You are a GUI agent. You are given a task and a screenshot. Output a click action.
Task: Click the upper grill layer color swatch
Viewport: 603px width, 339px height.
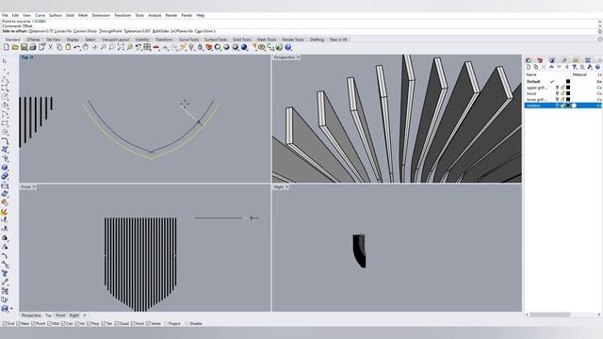[568, 88]
